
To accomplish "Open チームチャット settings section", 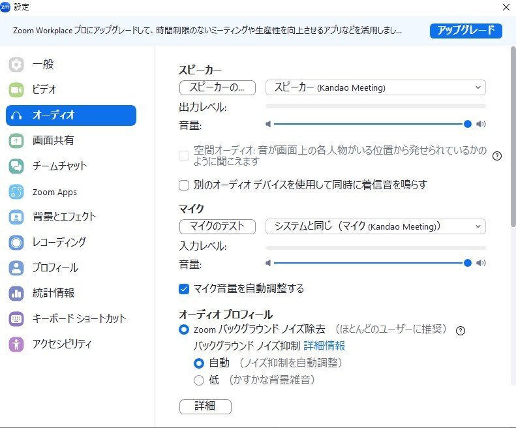I will [x=71, y=166].
